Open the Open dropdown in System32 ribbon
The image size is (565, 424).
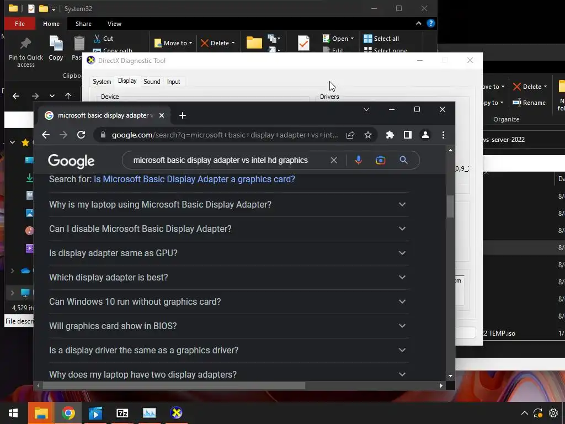(x=338, y=39)
